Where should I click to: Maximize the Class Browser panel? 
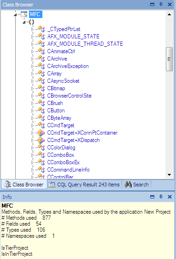pyautogui.click(x=153, y=5)
